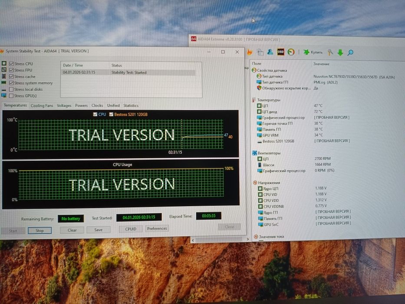405x304 pixels.
Task: Select the Графический процессор fan row
Action: coord(296,171)
